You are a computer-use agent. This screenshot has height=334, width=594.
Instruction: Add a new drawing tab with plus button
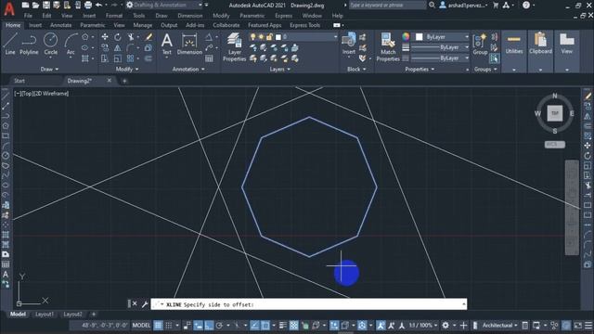click(124, 81)
